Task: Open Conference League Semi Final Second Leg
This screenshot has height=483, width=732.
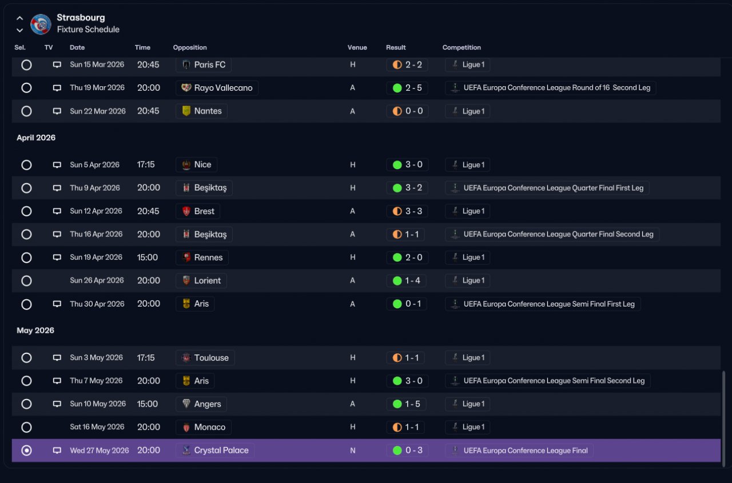Action: 548,381
